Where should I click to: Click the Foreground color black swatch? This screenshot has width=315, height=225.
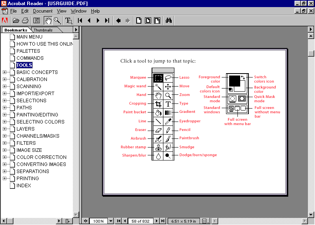click(x=234, y=81)
